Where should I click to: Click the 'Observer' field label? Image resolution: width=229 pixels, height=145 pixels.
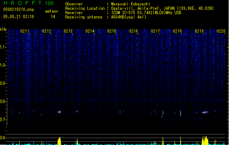74,4
